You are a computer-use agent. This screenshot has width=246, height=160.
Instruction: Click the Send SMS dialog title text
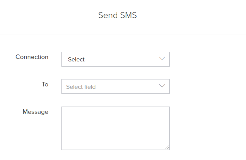(x=118, y=15)
